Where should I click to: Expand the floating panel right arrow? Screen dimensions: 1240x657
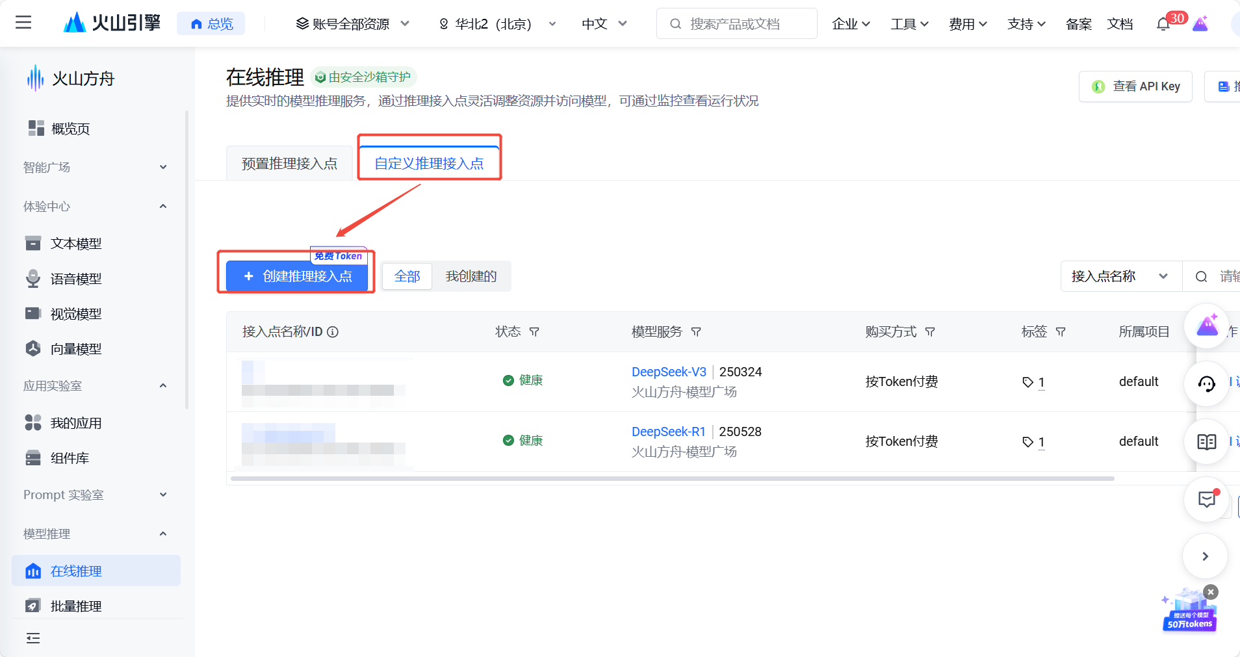[1206, 556]
